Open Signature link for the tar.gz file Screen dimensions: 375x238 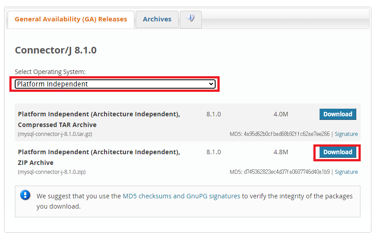(346, 134)
